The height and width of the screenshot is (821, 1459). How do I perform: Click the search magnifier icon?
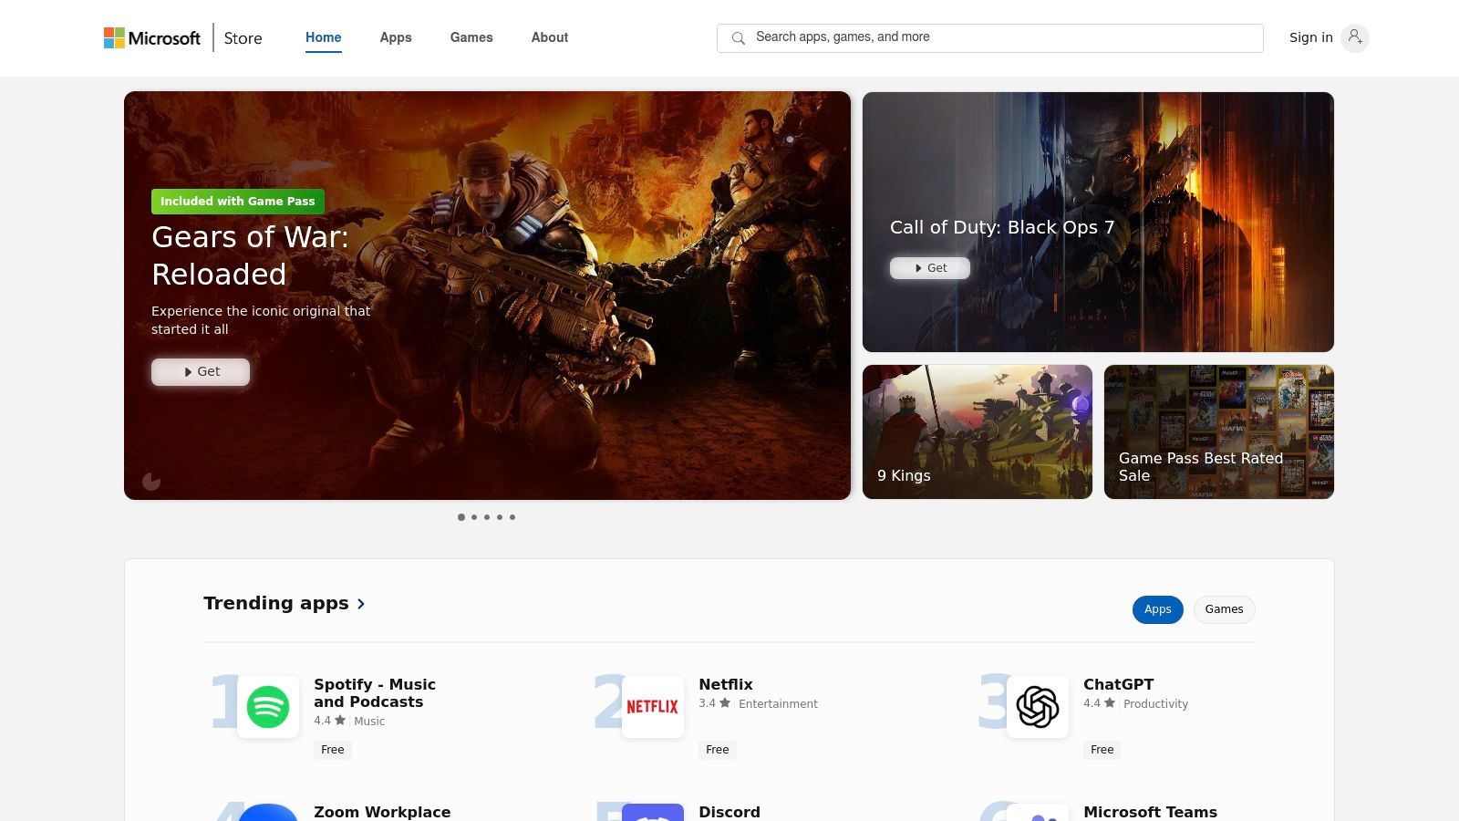pyautogui.click(x=739, y=37)
